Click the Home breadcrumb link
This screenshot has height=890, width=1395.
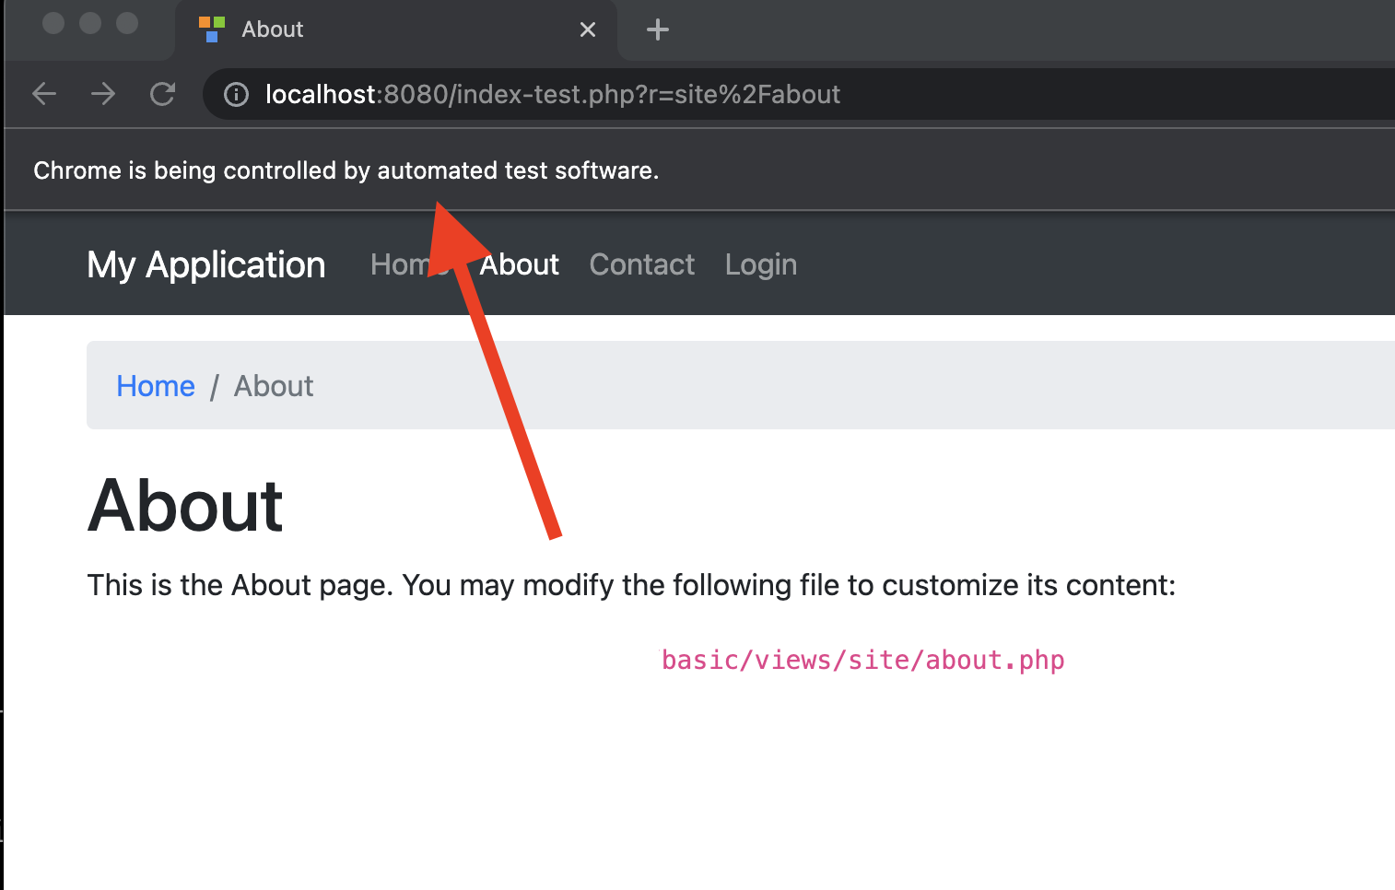pyautogui.click(x=156, y=386)
